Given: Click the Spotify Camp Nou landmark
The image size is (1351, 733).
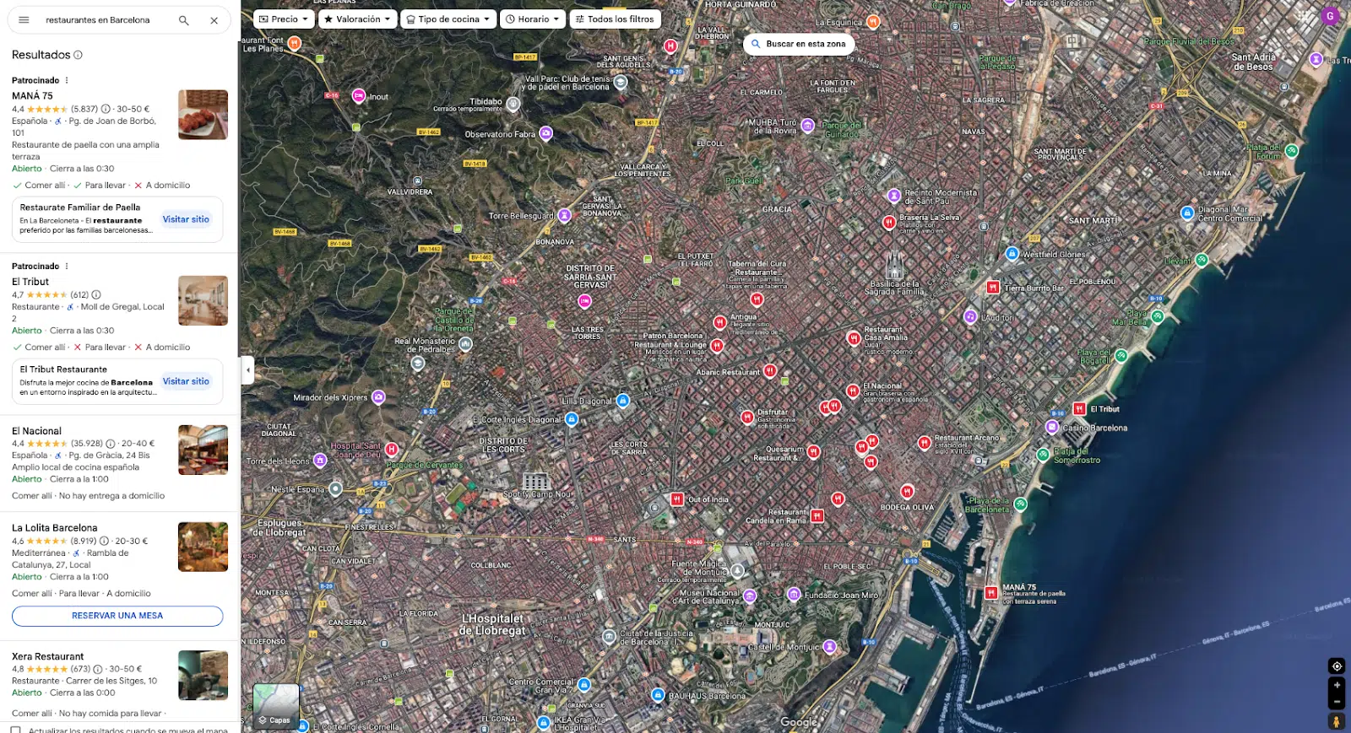Looking at the screenshot, I should (536, 482).
